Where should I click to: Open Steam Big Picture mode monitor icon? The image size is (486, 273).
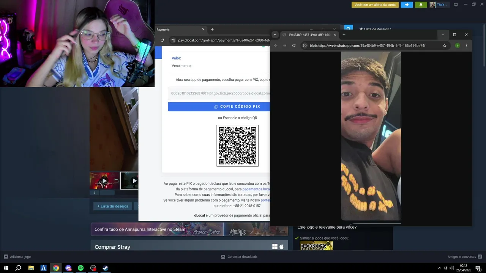pyautogui.click(x=456, y=5)
